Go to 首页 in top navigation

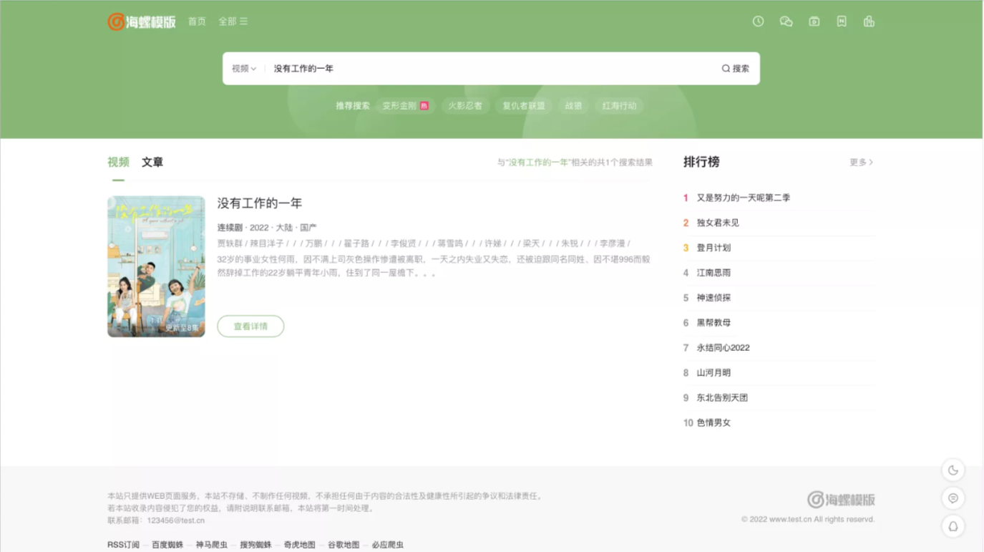(x=197, y=21)
